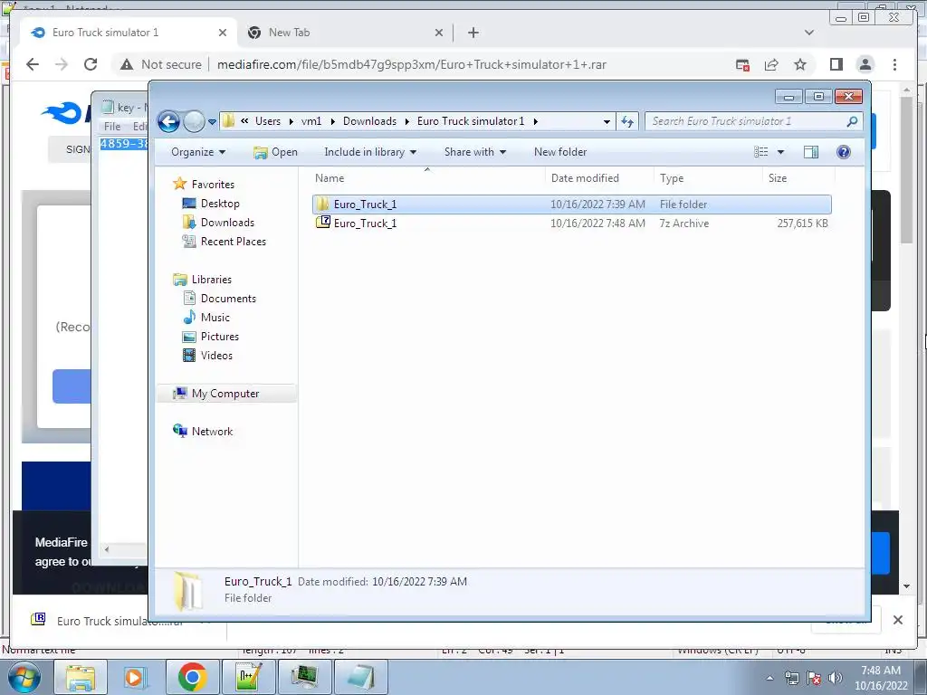Click vm1 in the address breadcrumb
The image size is (927, 695).
pos(311,121)
